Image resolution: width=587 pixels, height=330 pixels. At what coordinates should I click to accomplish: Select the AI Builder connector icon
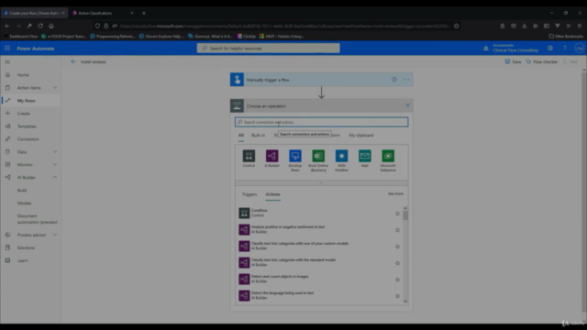(x=271, y=156)
